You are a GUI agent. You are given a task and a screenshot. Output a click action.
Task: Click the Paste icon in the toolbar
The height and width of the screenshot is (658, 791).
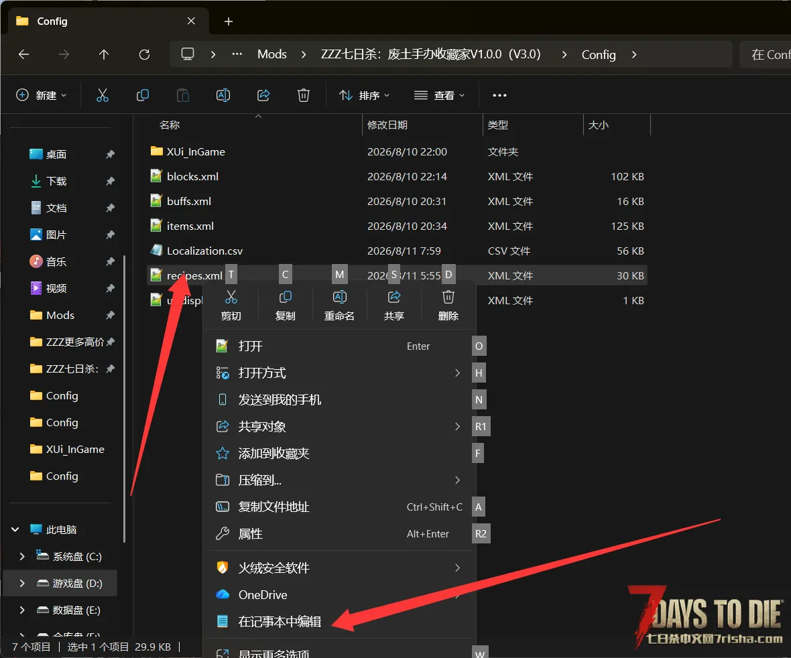pyautogui.click(x=182, y=95)
